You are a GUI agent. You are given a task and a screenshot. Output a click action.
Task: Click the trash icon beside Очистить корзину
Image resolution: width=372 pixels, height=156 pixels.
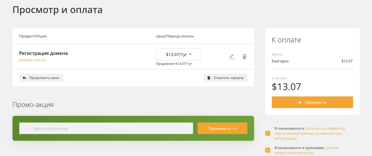click(x=209, y=78)
